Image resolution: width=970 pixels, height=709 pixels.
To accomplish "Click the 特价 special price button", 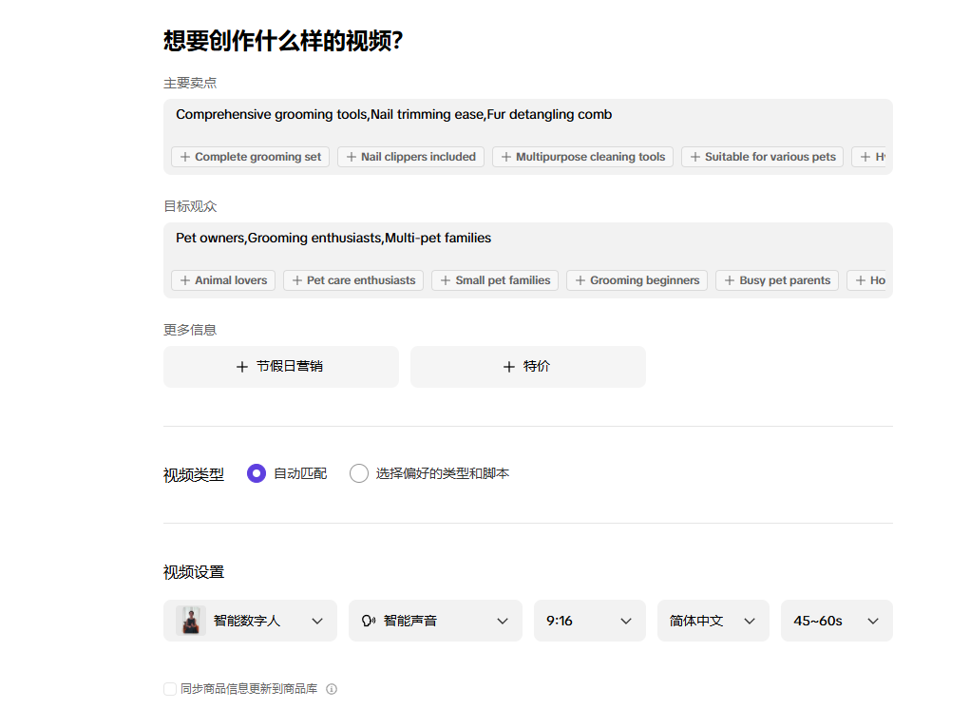I will 527,367.
